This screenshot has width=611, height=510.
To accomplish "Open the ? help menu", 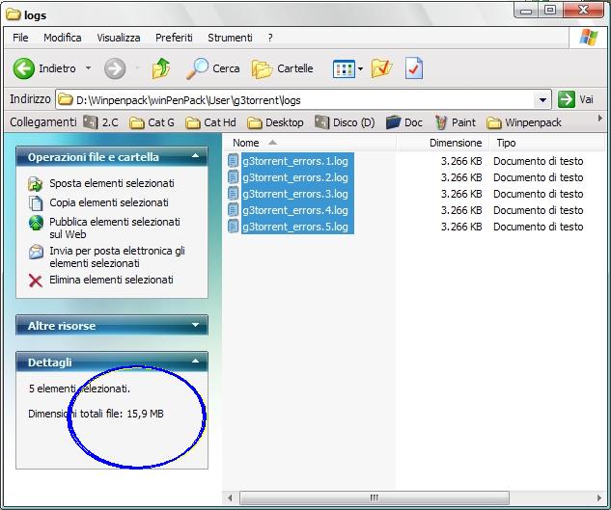I will 270,38.
